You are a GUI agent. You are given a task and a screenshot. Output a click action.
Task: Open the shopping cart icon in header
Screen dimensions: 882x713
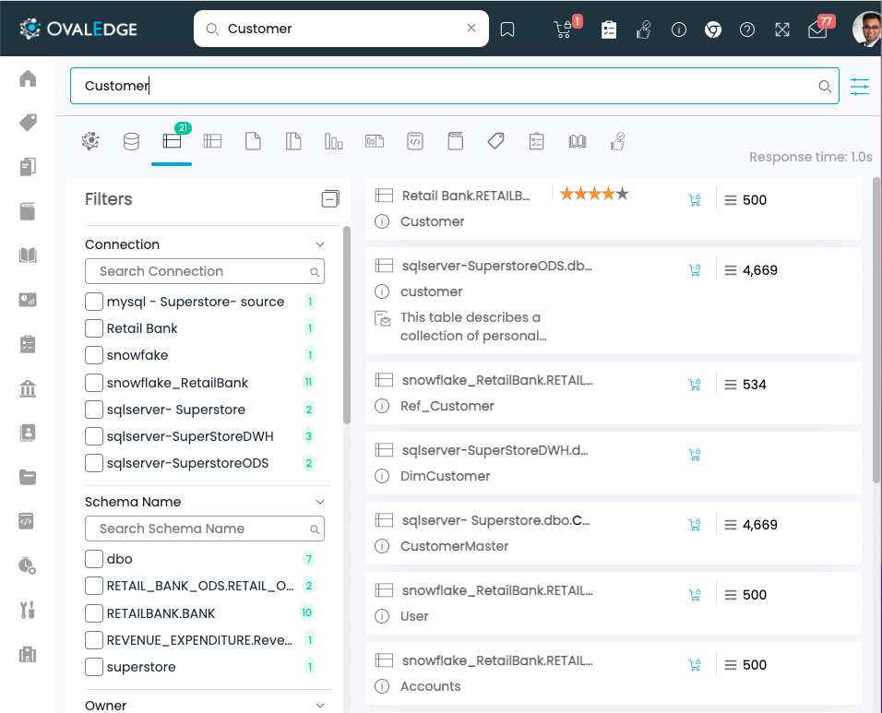click(x=562, y=30)
